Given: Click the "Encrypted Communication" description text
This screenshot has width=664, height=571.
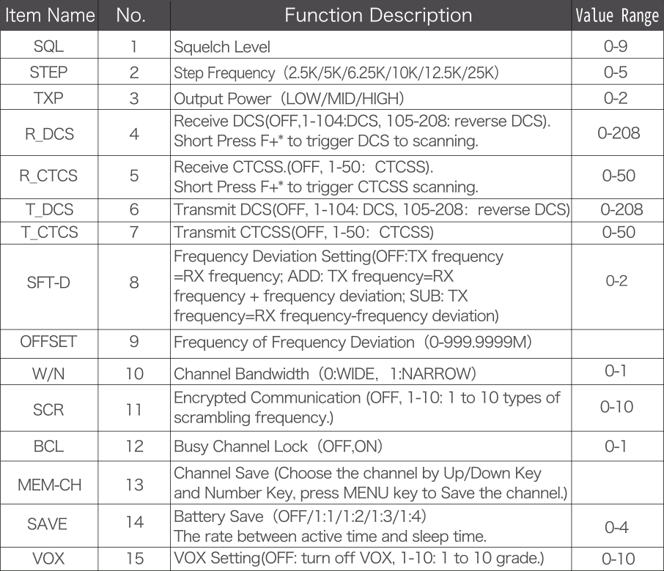Looking at the screenshot, I should (366, 407).
